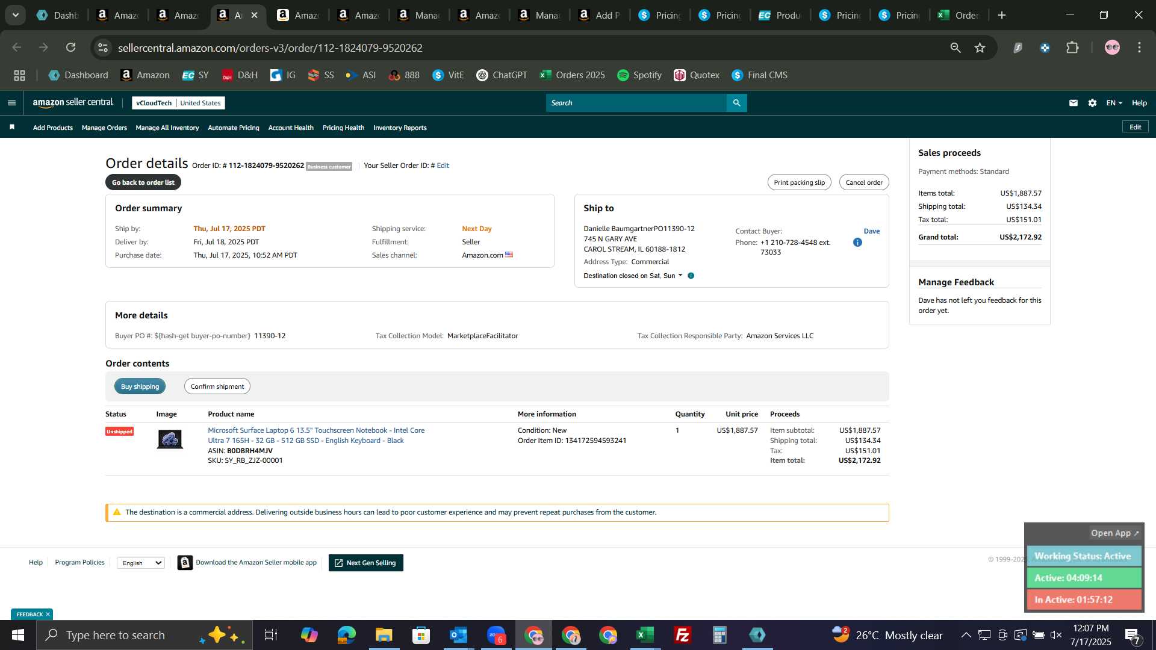
Task: Click the bookmark flag icon in nav bar
Action: click(12, 127)
